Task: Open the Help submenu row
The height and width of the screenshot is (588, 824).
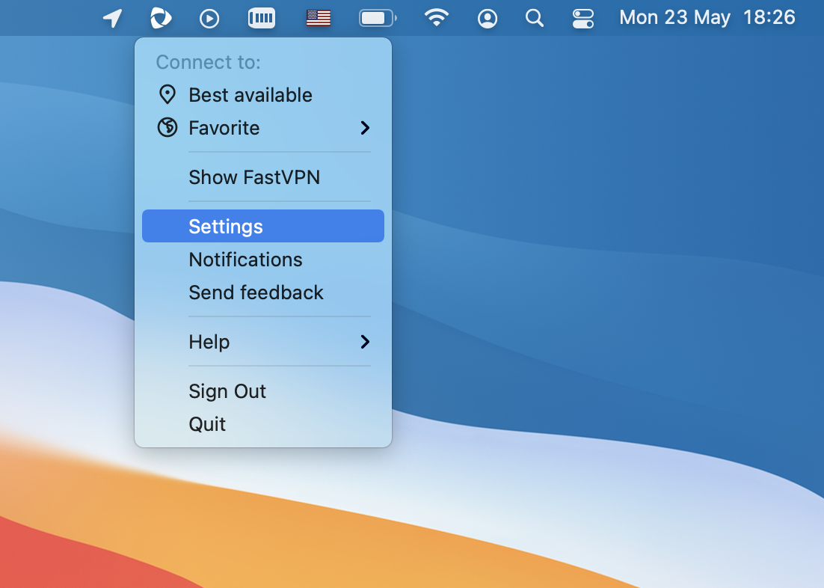Action: tap(262, 342)
